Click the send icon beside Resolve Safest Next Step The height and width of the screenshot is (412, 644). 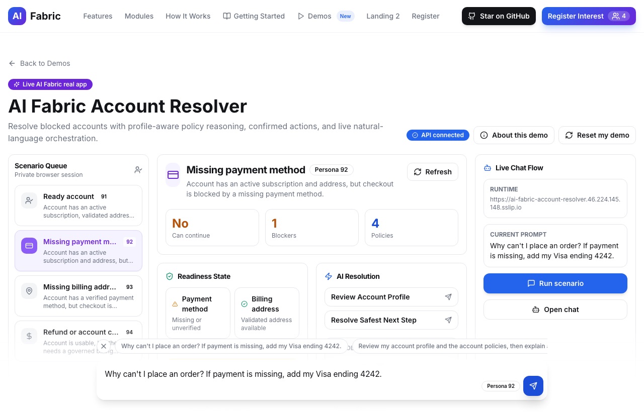coord(448,320)
